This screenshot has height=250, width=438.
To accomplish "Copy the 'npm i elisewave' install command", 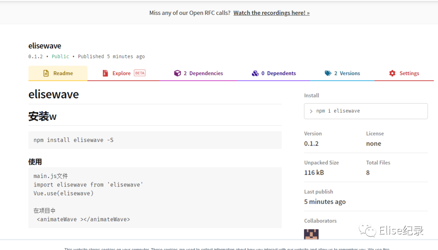I will point(366,111).
